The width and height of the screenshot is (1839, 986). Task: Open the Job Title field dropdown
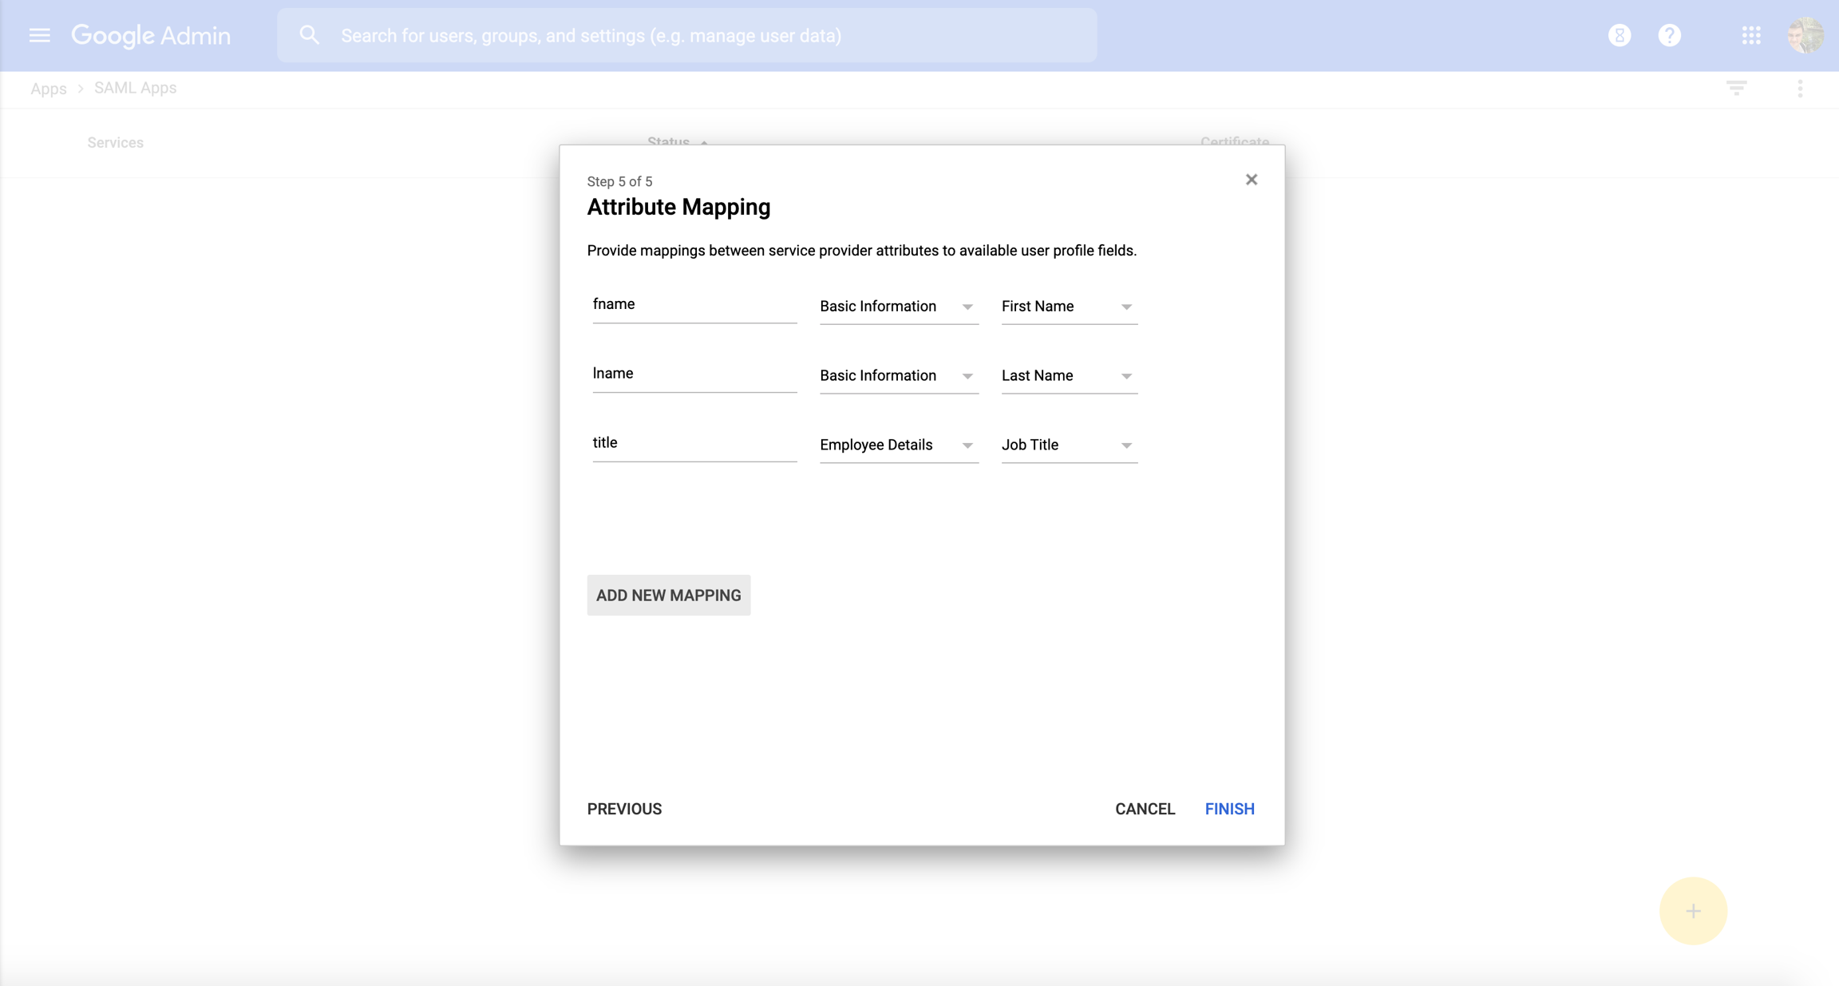click(1068, 445)
